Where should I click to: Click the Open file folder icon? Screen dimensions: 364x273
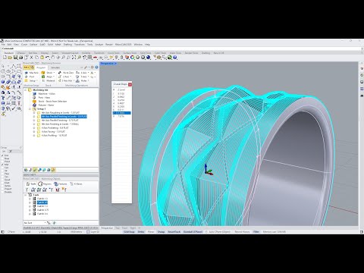pos(10,58)
